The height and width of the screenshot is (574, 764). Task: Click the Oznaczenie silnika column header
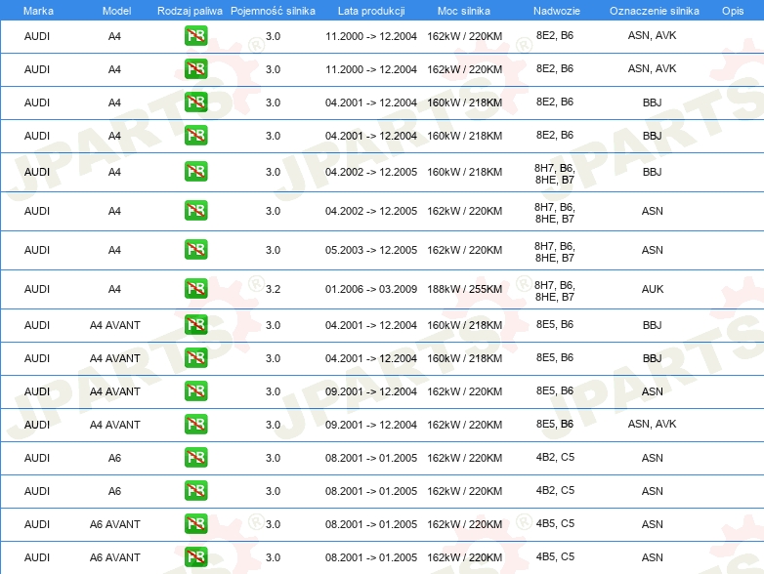tap(655, 11)
